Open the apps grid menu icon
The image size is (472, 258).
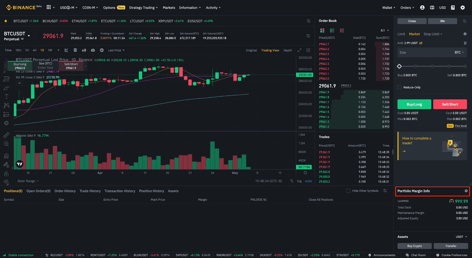click(x=49, y=7)
